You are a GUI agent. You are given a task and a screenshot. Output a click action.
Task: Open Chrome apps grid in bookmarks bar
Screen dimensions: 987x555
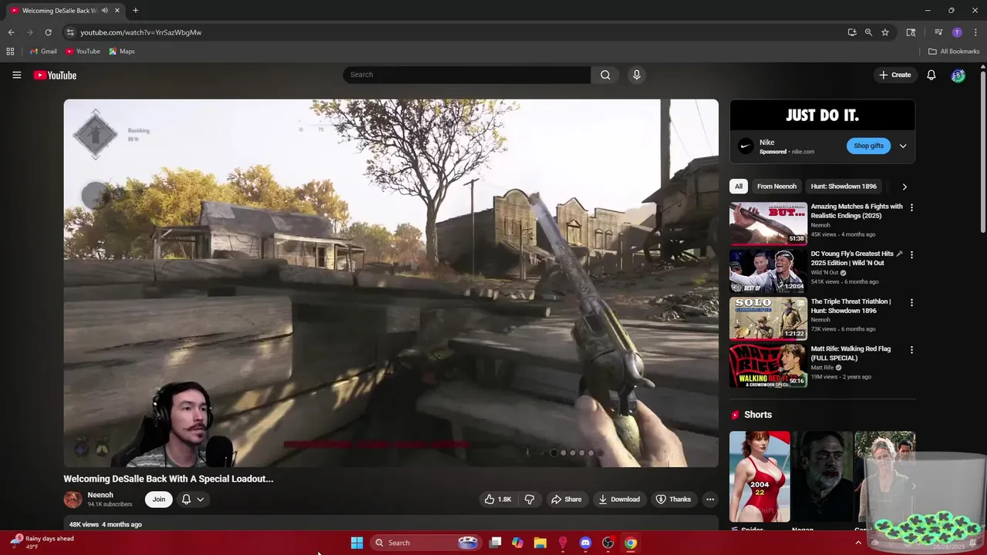coord(10,52)
